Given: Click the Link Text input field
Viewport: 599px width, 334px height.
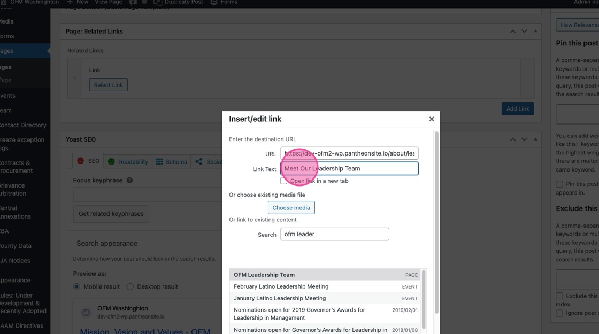Looking at the screenshot, I should [349, 169].
